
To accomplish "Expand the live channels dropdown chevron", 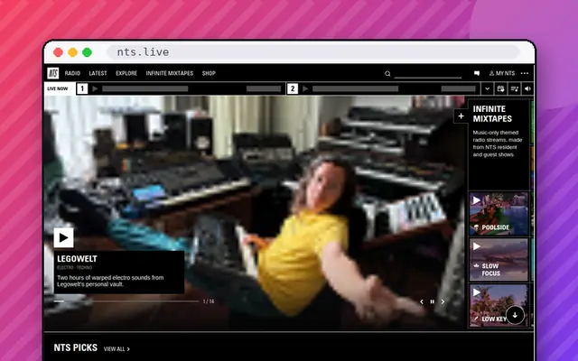I will click(x=488, y=88).
